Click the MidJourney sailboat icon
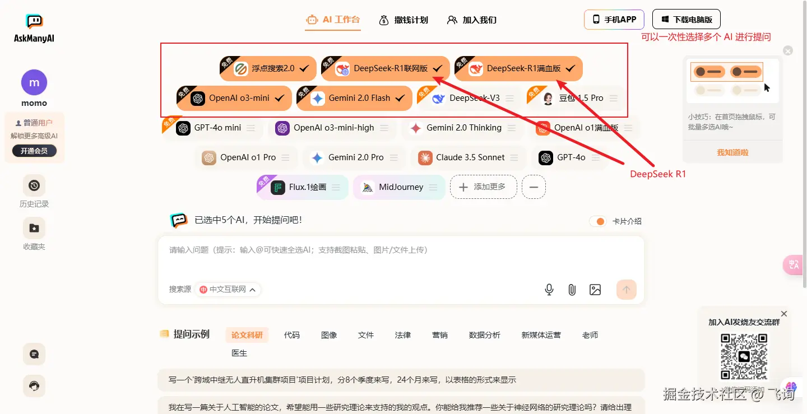Viewport: 807px width, 414px height. [368, 187]
